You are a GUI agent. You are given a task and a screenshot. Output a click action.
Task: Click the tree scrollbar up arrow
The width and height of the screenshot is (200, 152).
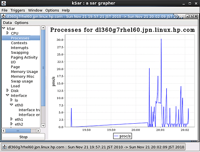pos(43,28)
